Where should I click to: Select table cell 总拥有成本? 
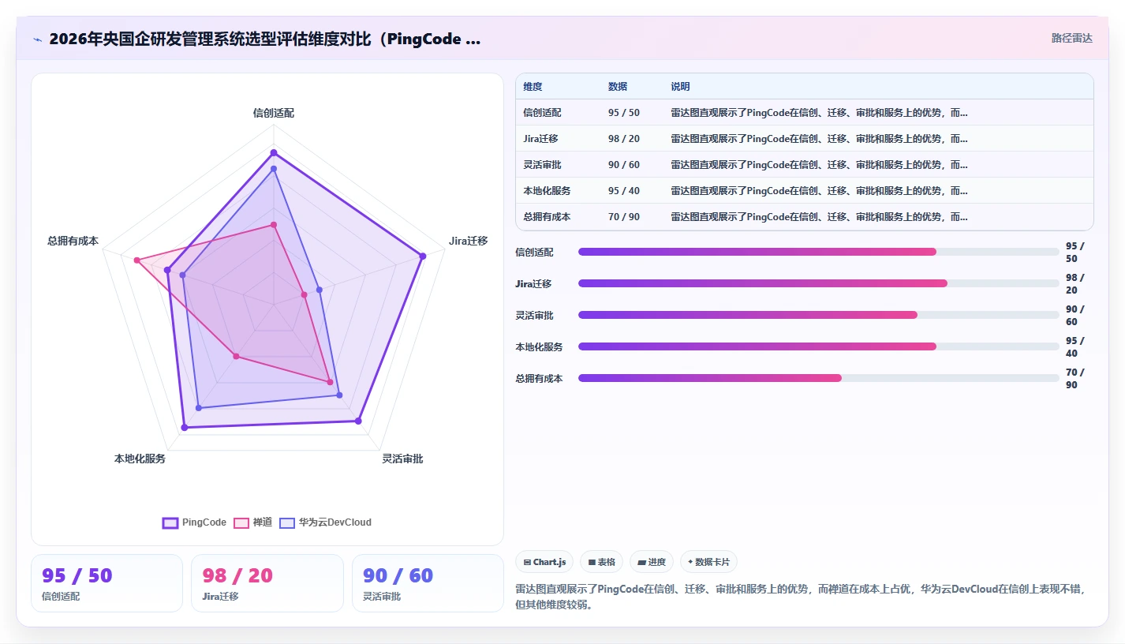(547, 217)
